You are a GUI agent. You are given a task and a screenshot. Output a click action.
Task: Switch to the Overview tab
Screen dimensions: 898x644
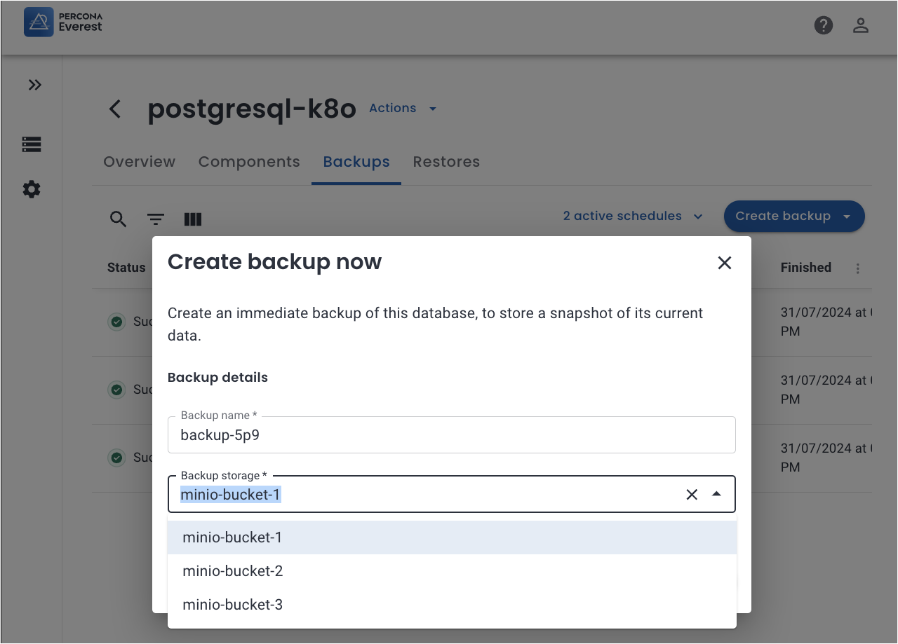139,162
